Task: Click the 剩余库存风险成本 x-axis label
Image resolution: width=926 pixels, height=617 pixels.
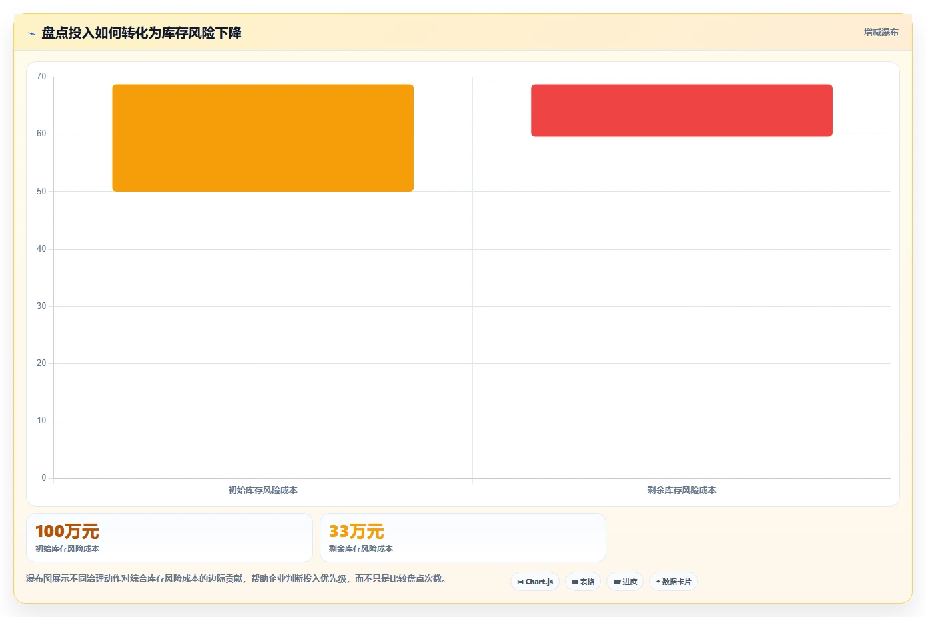Action: coord(682,490)
